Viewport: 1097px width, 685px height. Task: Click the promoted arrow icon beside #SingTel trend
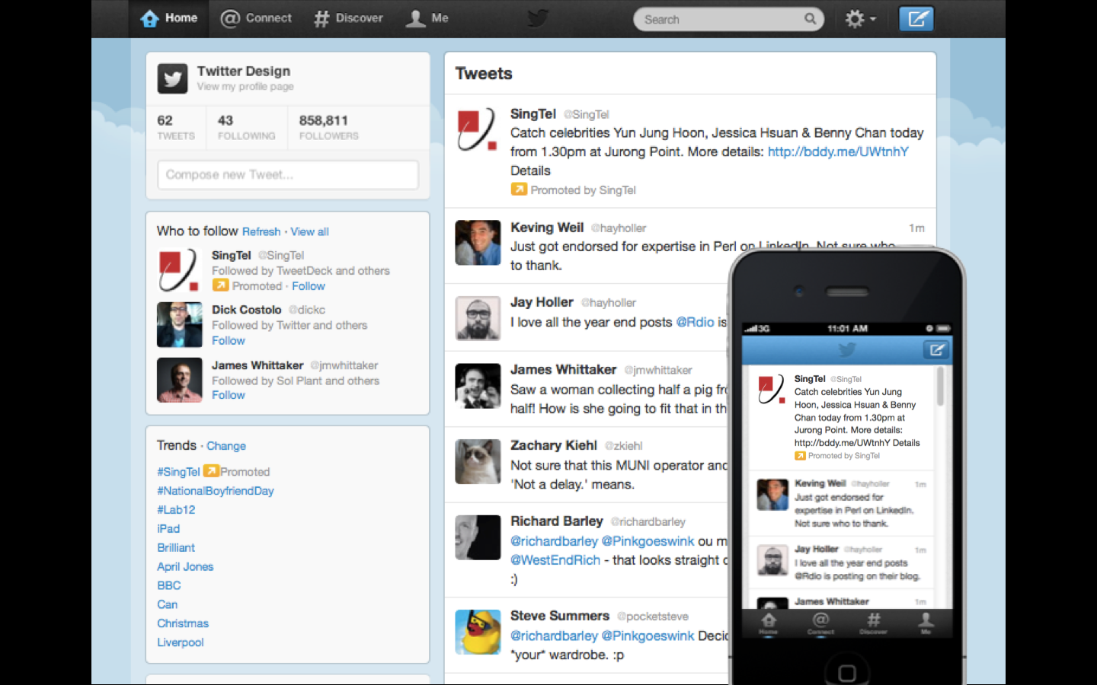(211, 471)
